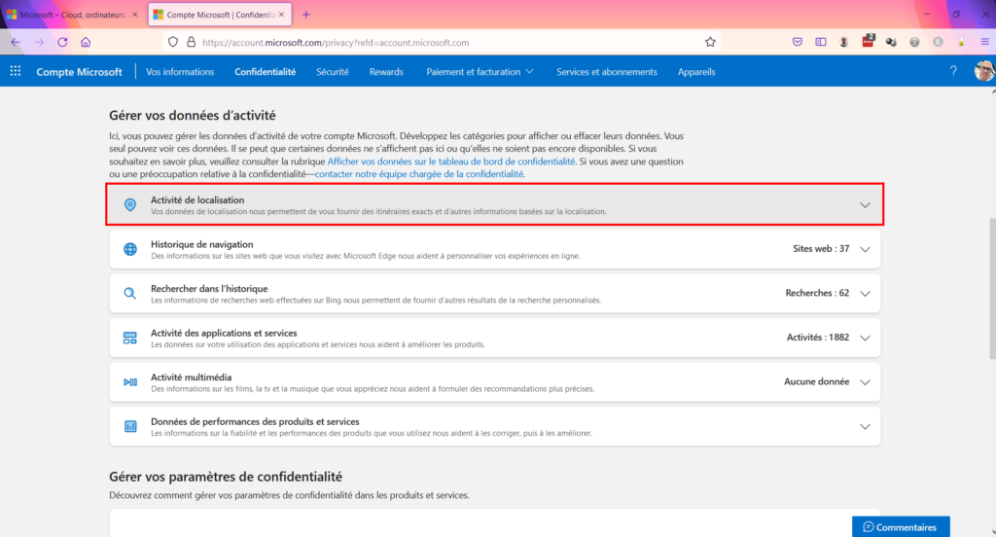This screenshot has width=996, height=537.
Task: Open the Commentaires feedback button
Action: (x=901, y=527)
